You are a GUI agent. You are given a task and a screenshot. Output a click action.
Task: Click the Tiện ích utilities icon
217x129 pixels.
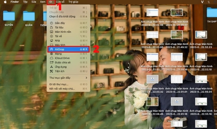point(51,71)
